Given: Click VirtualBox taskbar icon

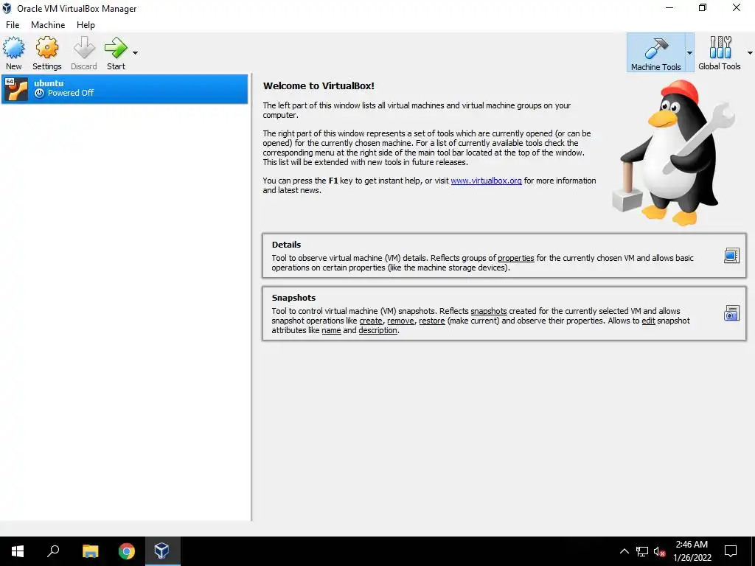Looking at the screenshot, I should coord(161,551).
